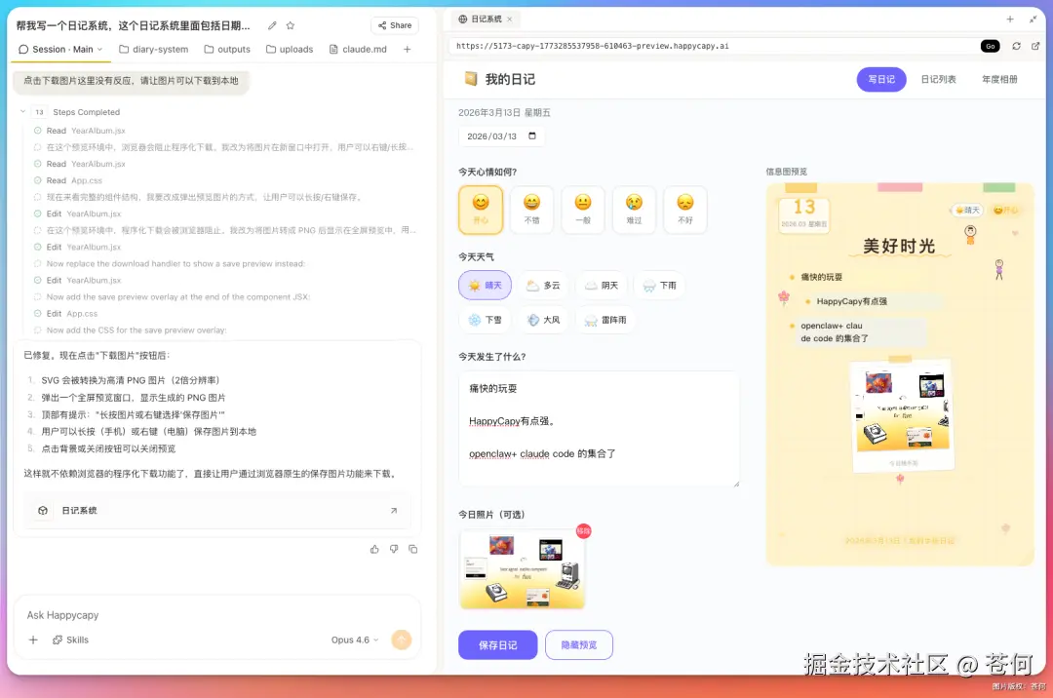Click the 保存日记 button
1053x698 pixels.
497,644
